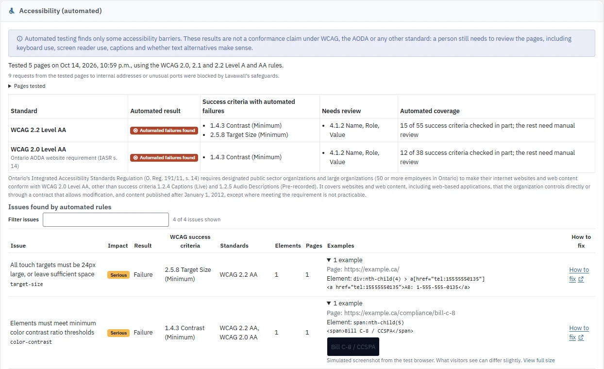Click the Serious badge for color-contrast issue
604x369 pixels.
[118, 333]
